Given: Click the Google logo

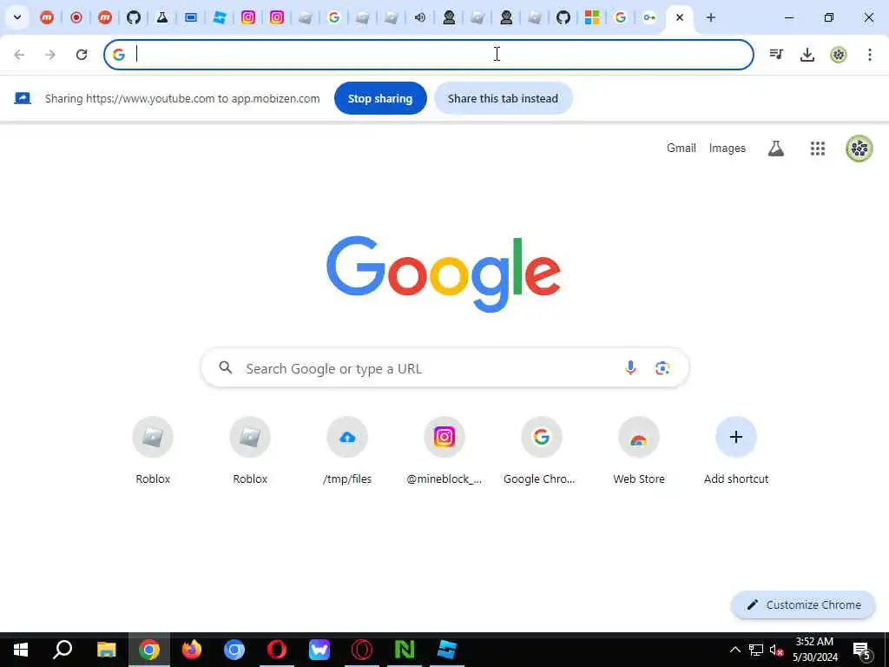Looking at the screenshot, I should pos(444,274).
